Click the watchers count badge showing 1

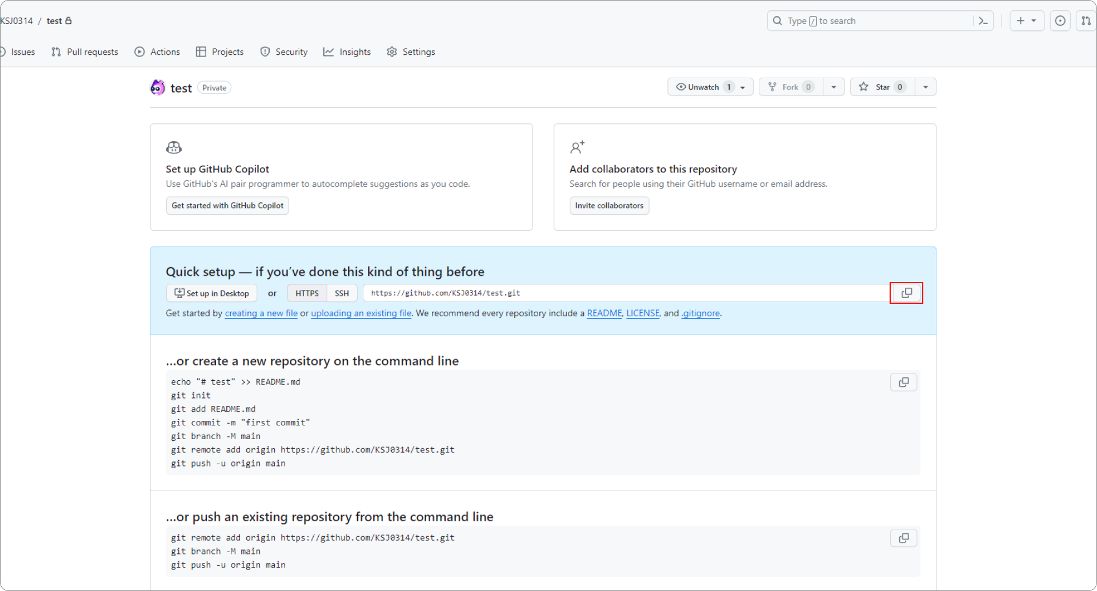point(728,87)
